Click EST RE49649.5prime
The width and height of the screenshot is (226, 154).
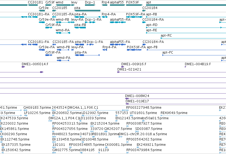[174, 113]
